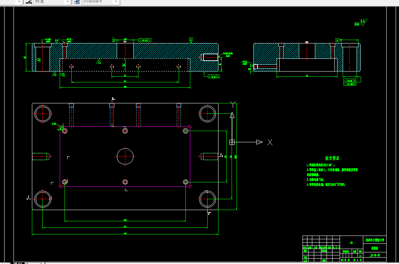Switch to the 模型 model tab
The height and width of the screenshot is (264, 399).
tap(18, 263)
